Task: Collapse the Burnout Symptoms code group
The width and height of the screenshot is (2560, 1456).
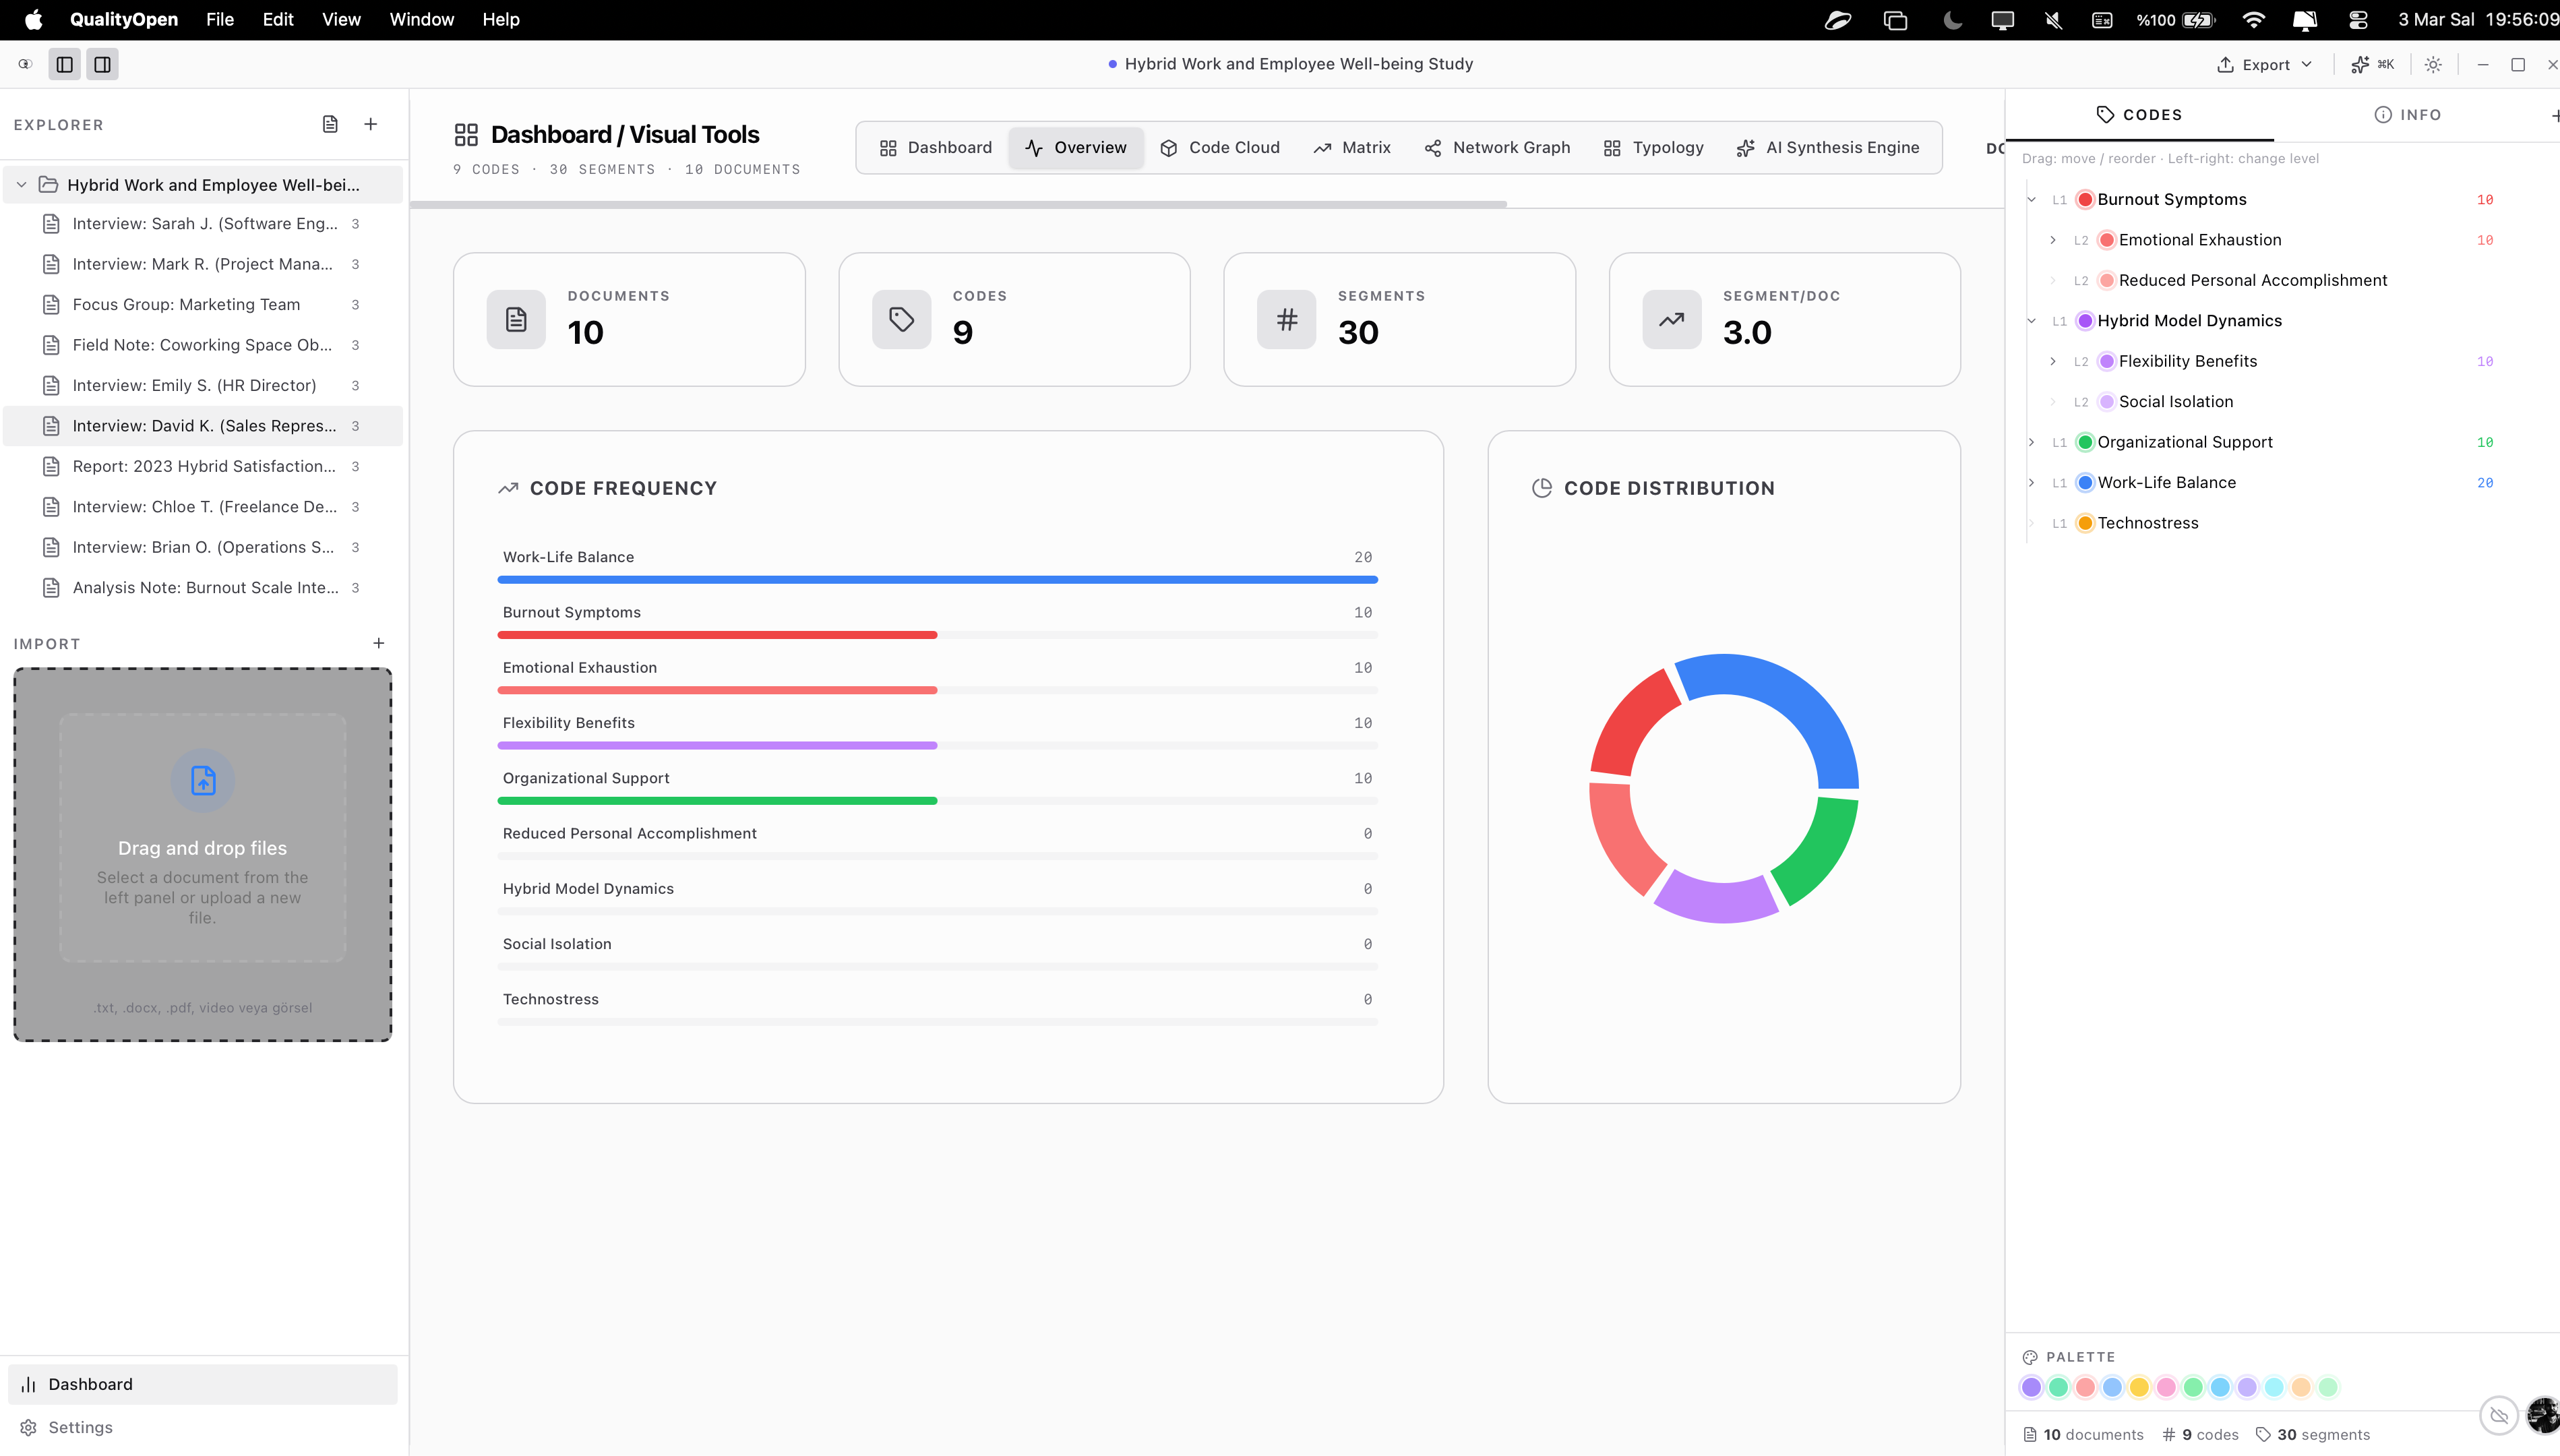Action: click(x=2031, y=200)
